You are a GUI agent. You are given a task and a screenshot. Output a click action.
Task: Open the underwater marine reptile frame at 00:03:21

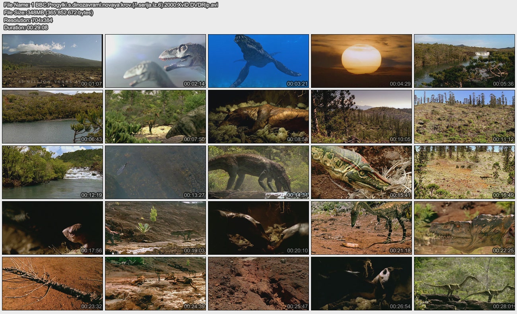[x=258, y=61]
